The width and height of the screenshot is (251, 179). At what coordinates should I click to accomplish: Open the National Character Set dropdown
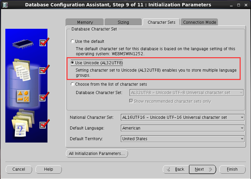pos(182,117)
